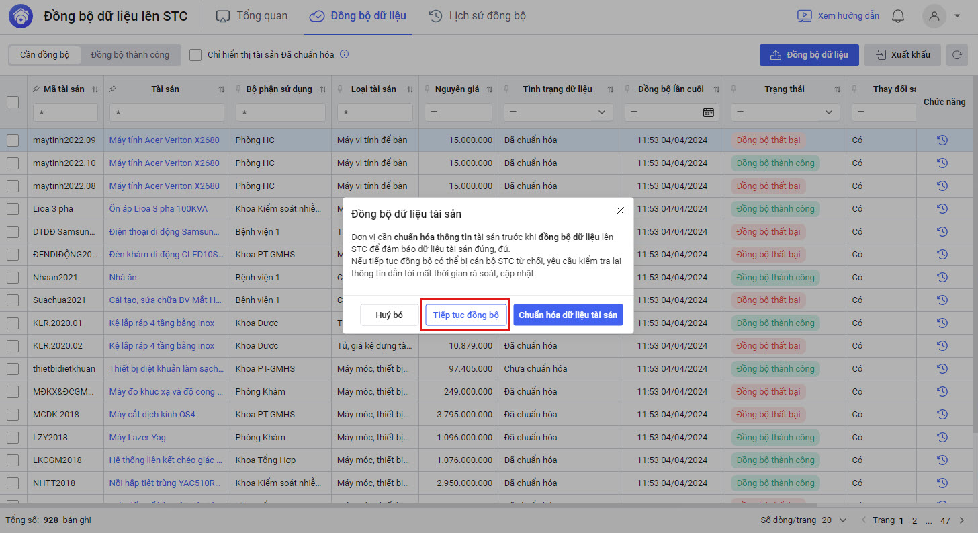Click the refresh icon beside Xuất khẩu
The height and width of the screenshot is (533, 978).
tap(957, 55)
